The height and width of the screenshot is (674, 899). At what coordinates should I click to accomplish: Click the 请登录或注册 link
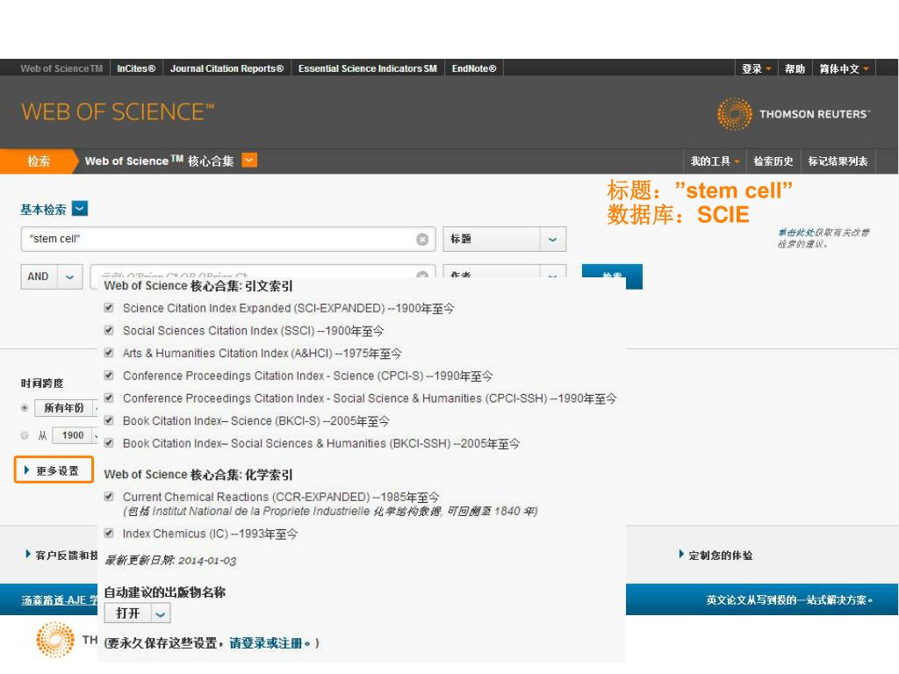(266, 643)
